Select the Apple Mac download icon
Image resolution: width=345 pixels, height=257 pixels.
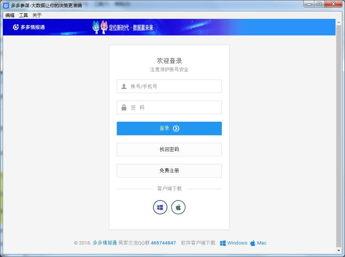click(178, 207)
